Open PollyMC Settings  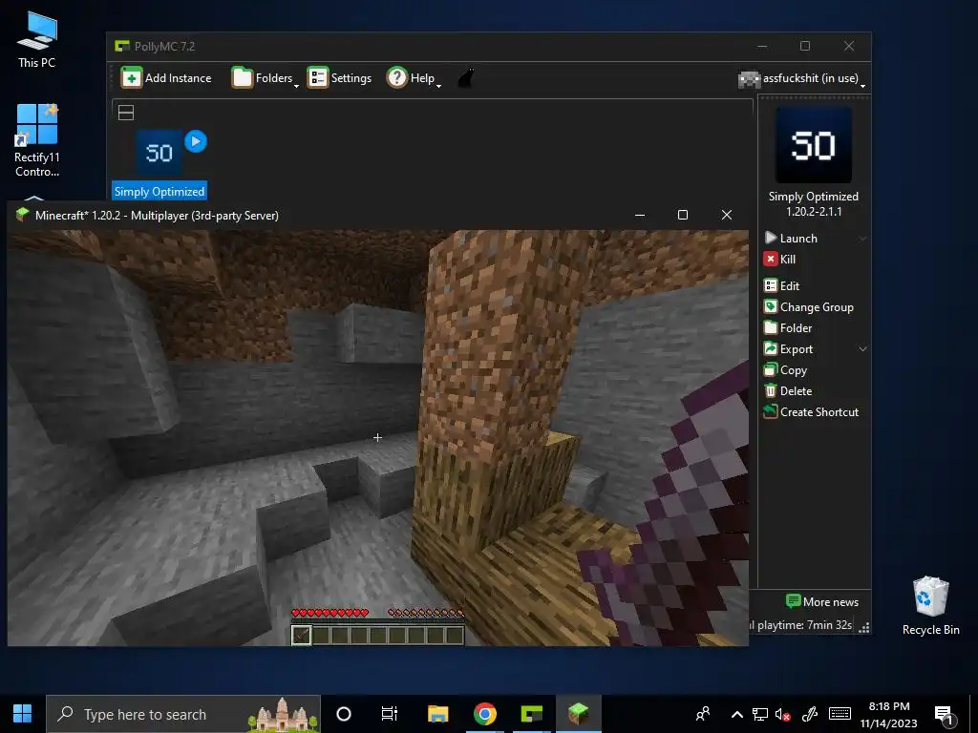point(339,78)
